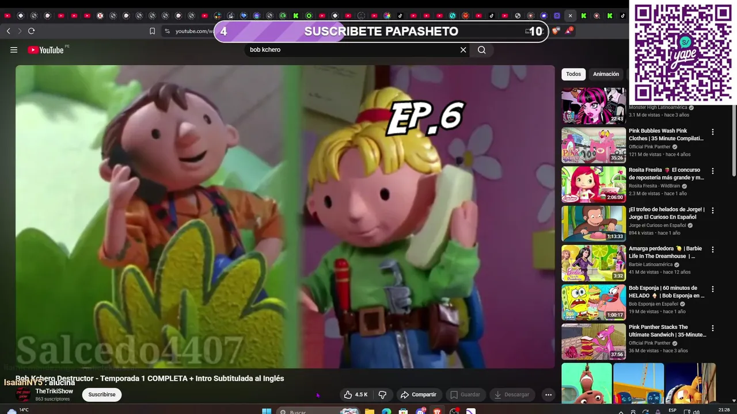Open options menu for Rosita Fresita video

point(712,171)
